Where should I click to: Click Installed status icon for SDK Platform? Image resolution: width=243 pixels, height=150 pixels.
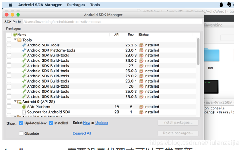(x=141, y=107)
